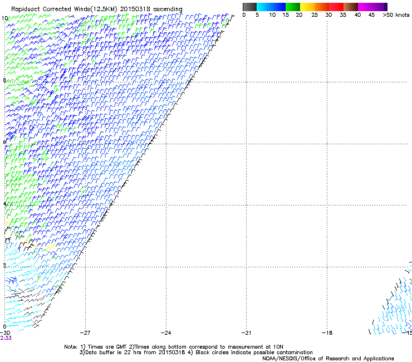Click the chart title 'Rapidscat Corrected Winds(12.5KM)'
This screenshot has width=412, height=362.
coord(64,9)
